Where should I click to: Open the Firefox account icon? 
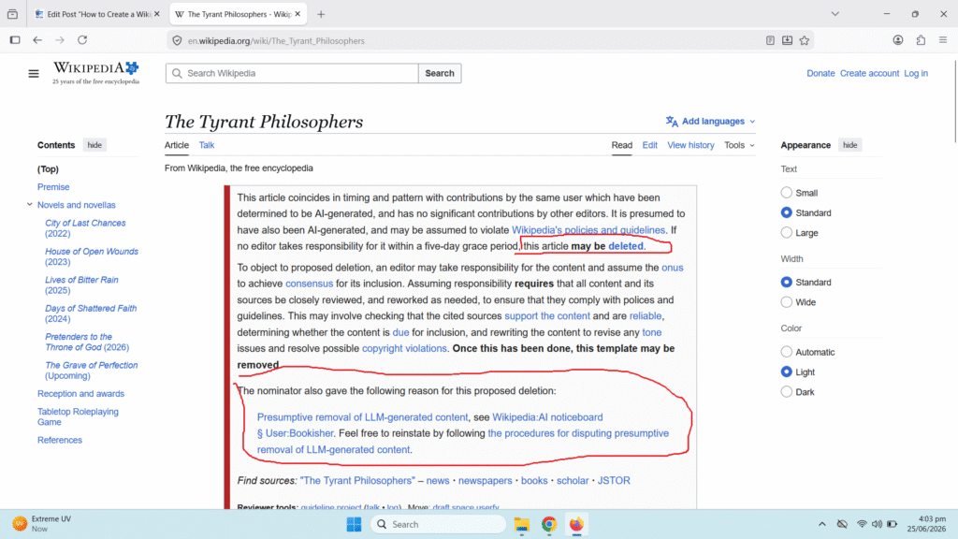click(897, 40)
